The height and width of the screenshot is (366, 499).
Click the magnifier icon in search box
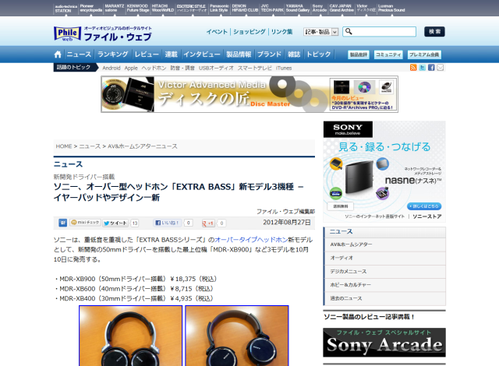tap(349, 31)
